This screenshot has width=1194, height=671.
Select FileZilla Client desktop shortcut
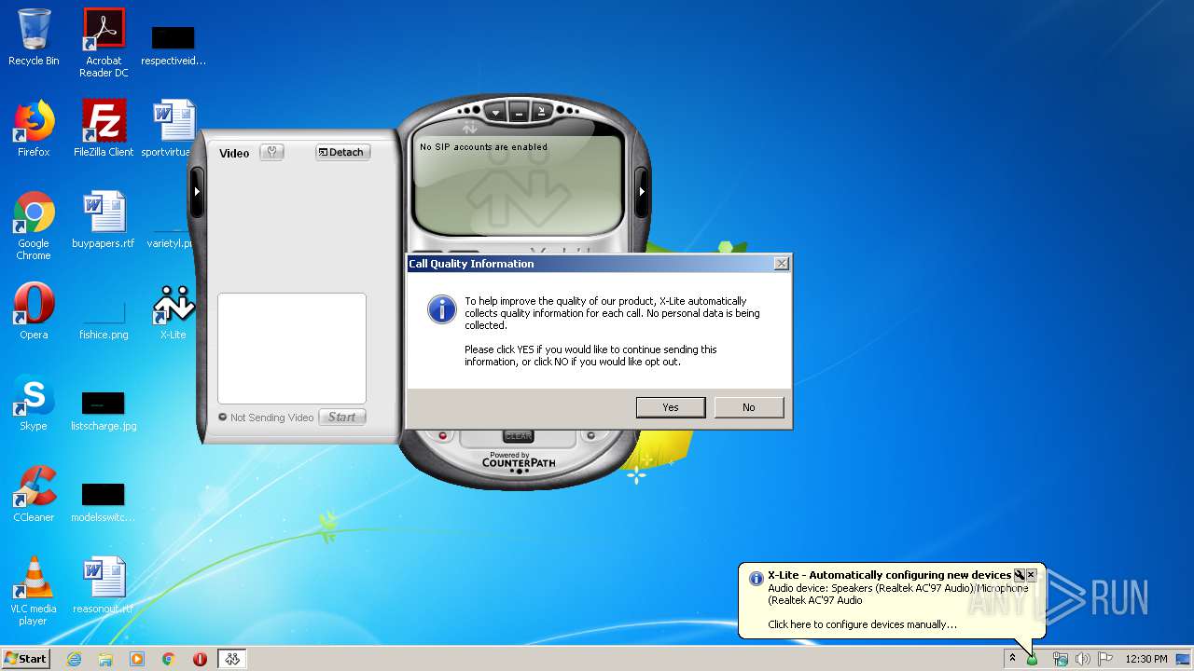point(104,129)
